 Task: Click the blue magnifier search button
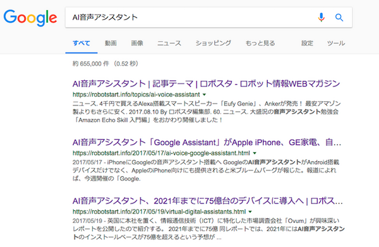click(339, 18)
